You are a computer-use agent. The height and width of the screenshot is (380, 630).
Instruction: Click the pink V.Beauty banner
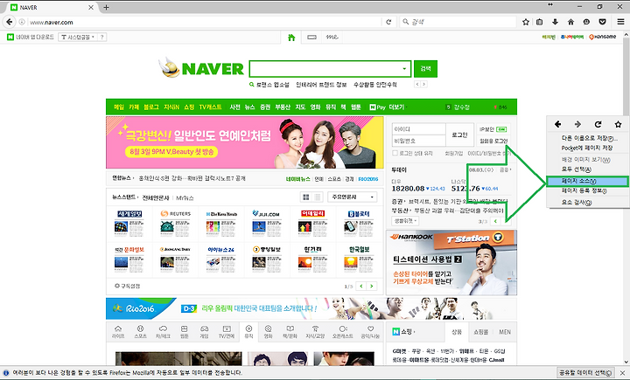coord(245,142)
